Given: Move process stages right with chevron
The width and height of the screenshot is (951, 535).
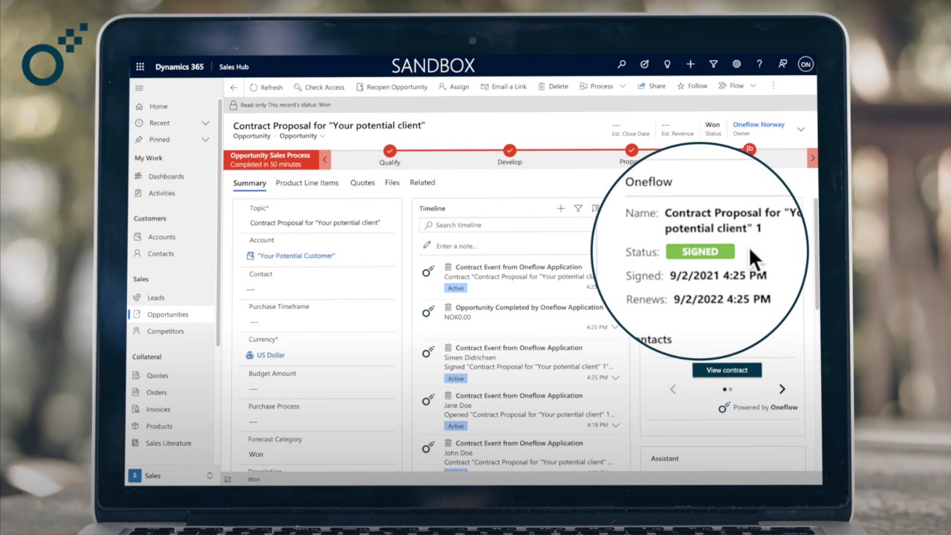Looking at the screenshot, I should click(x=812, y=158).
